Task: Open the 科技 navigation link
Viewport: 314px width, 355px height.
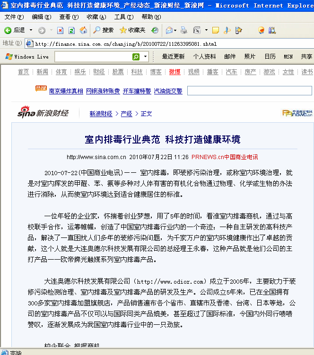Action: pos(137,72)
